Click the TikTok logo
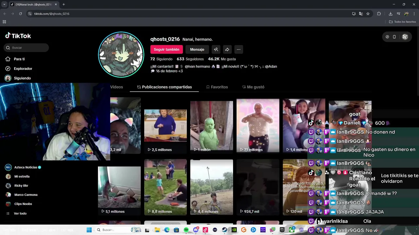The width and height of the screenshot is (419, 235). [18, 36]
